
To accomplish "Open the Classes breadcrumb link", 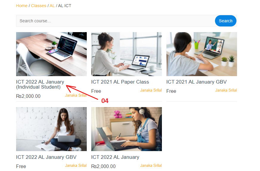I will pyautogui.click(x=39, y=6).
